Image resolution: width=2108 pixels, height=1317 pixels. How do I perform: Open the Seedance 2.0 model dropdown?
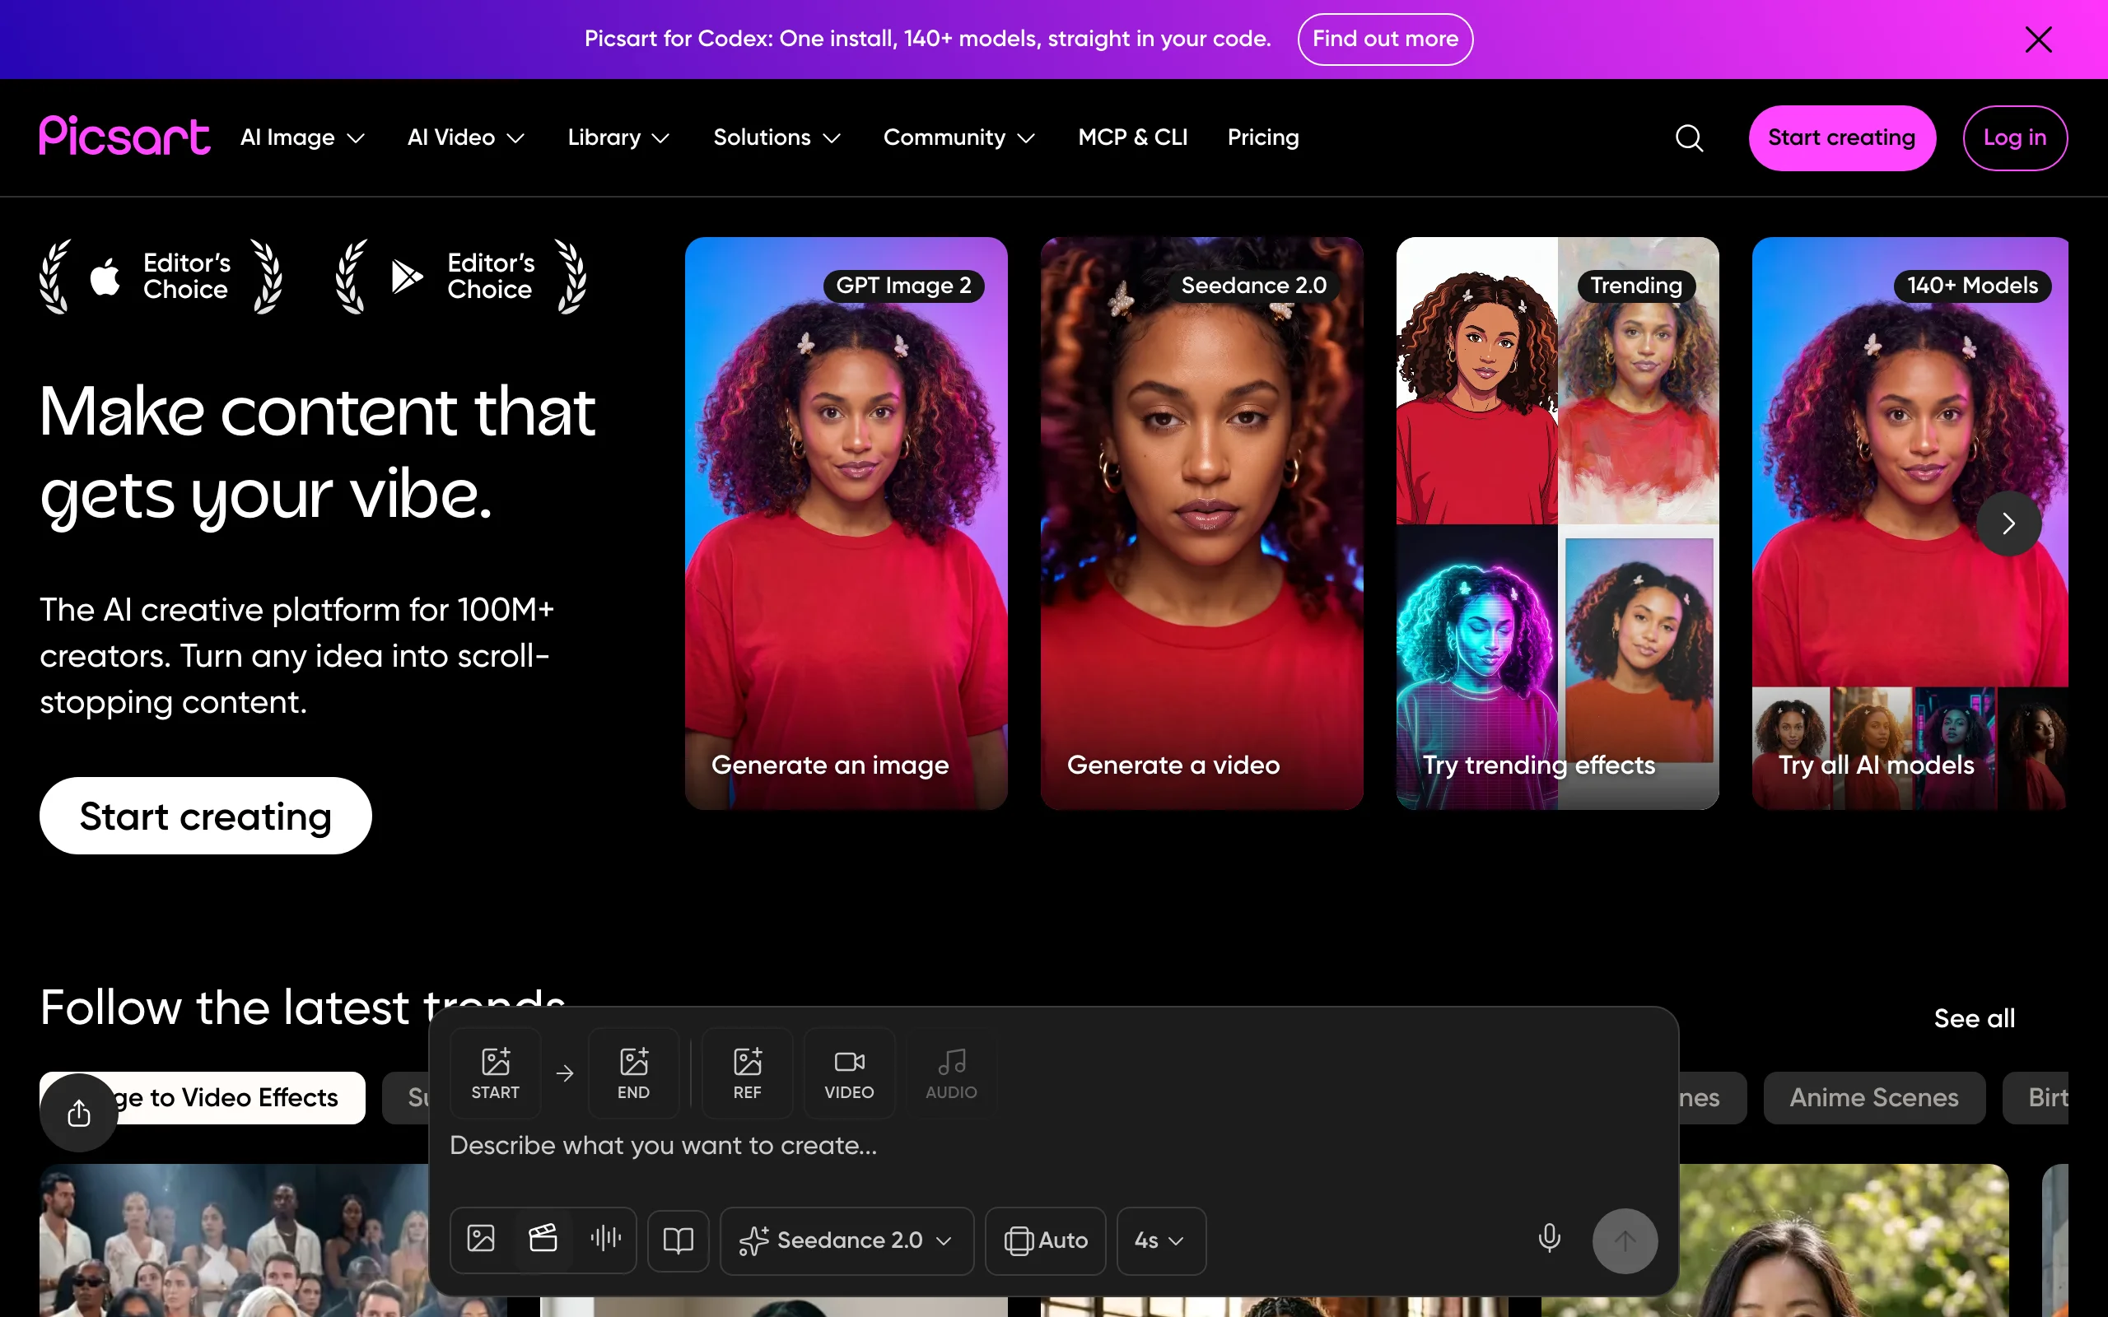tap(846, 1240)
